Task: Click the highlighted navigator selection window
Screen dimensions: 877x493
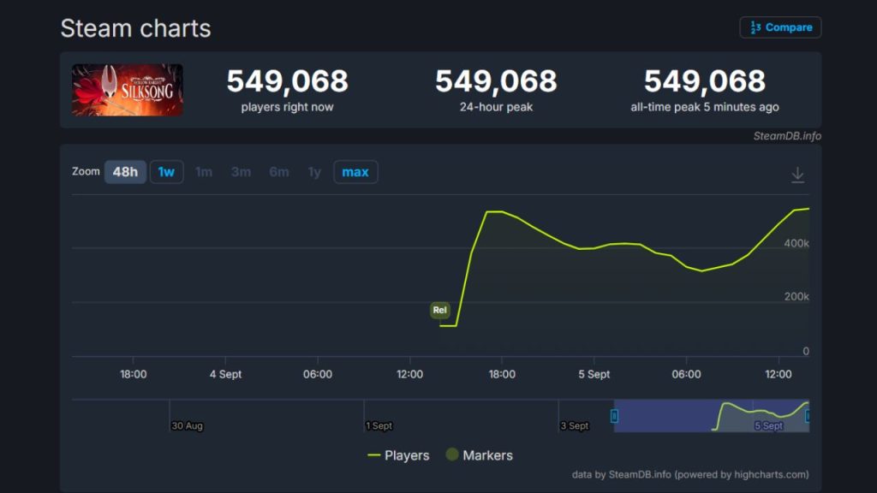Action: coord(712,416)
